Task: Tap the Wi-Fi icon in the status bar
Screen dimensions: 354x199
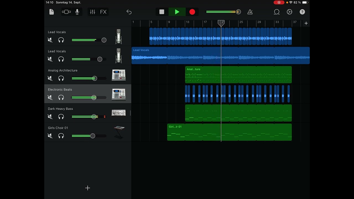Action: click(x=291, y=2)
